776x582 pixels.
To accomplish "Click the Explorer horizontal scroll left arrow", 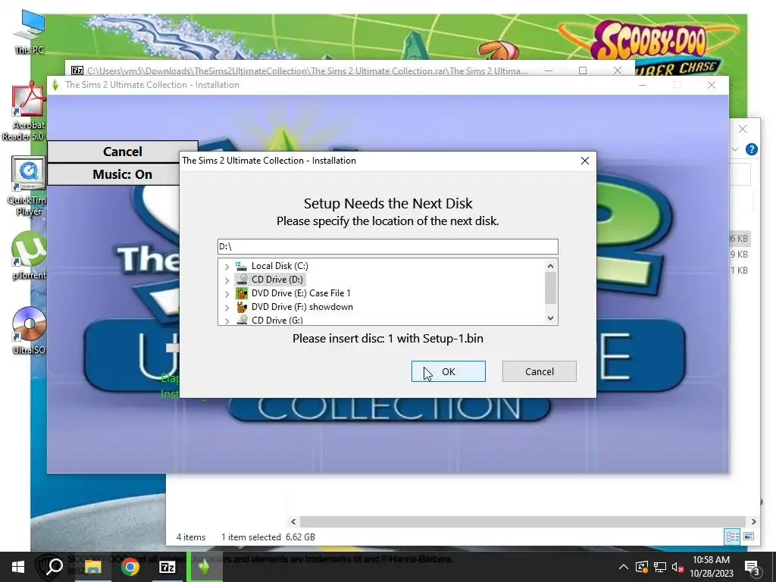I will click(x=293, y=521).
